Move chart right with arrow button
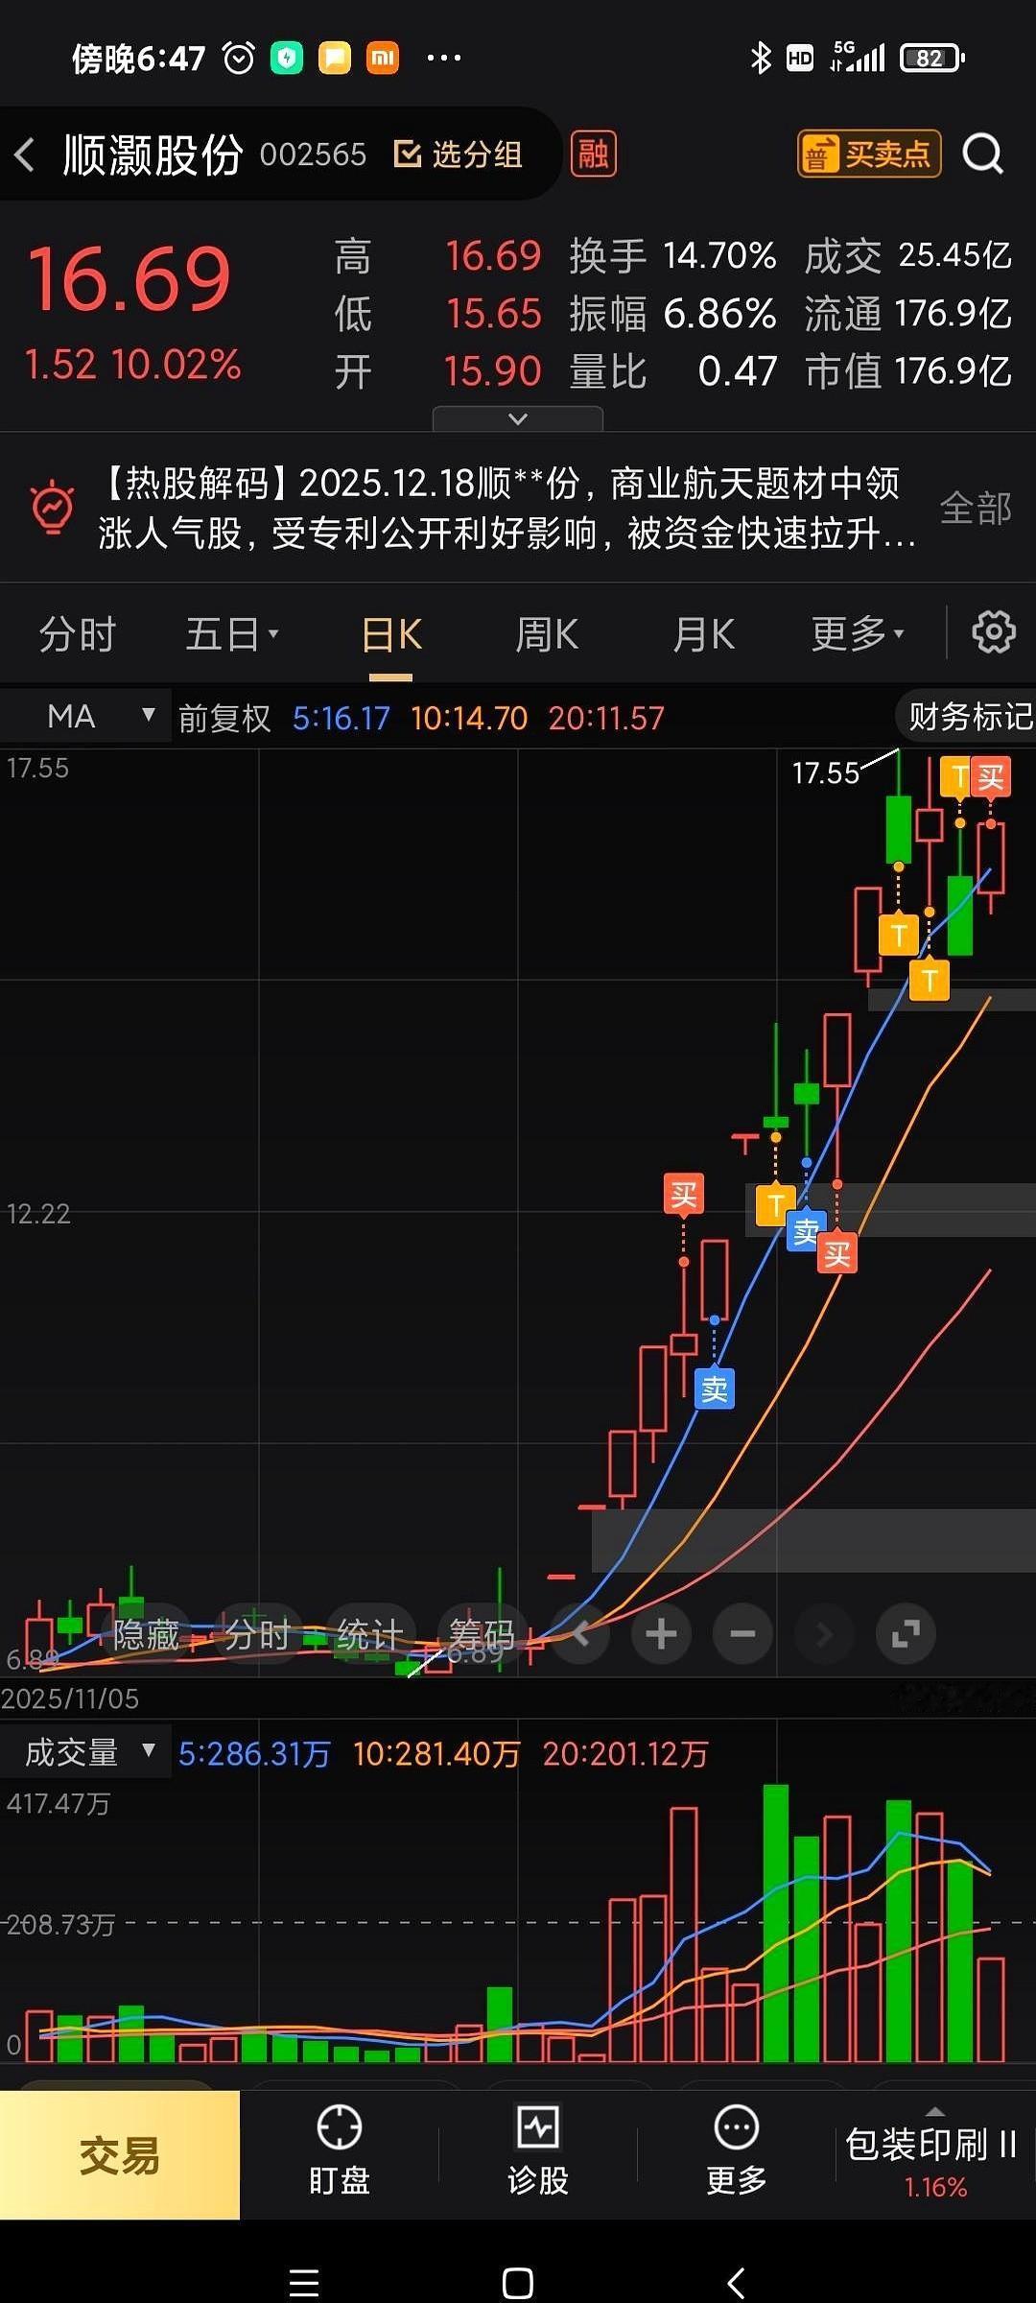Viewport: 1036px width, 2303px height. coord(824,1633)
